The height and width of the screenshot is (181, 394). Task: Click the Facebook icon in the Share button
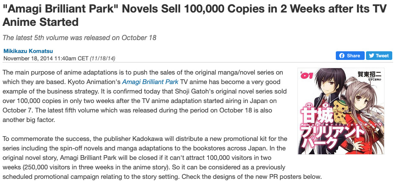[342, 56]
